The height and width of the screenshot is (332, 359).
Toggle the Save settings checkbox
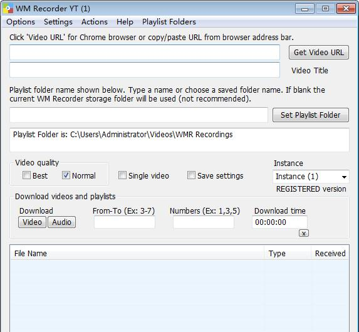point(191,175)
